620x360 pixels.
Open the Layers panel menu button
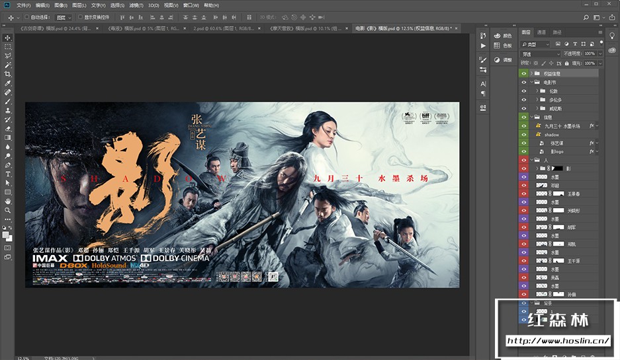click(600, 32)
